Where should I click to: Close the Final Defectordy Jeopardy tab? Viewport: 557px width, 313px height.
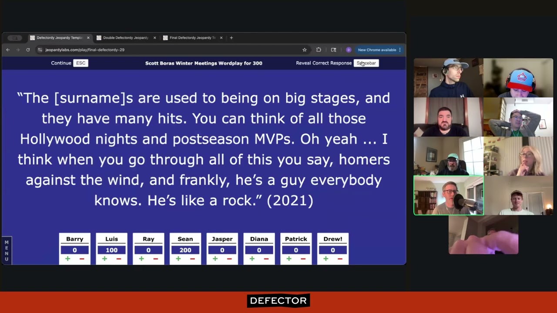pos(221,38)
